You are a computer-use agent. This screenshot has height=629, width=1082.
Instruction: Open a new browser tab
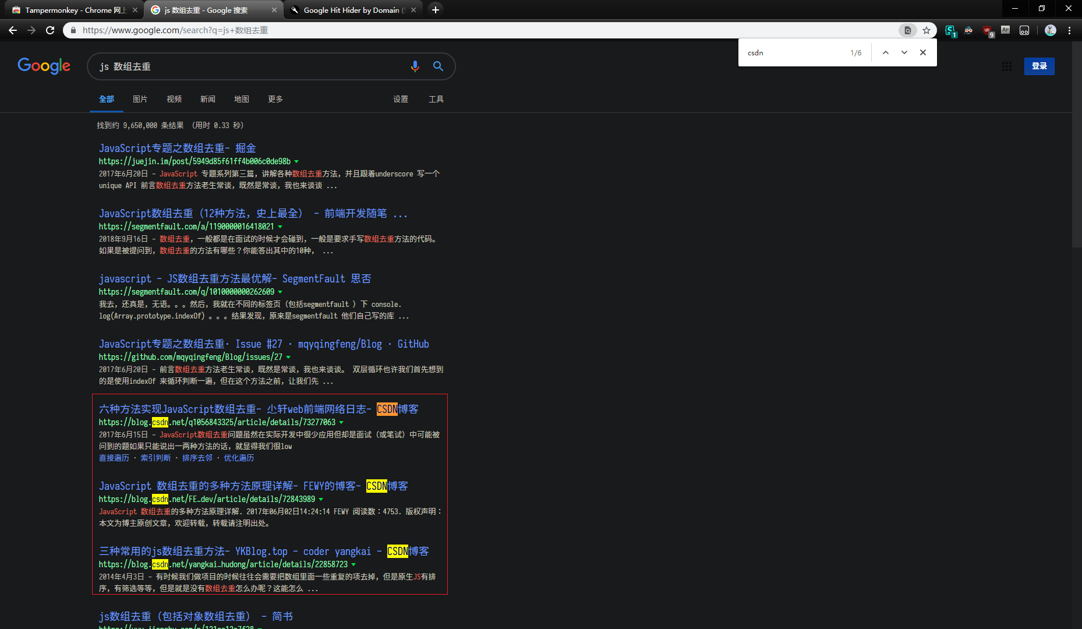click(436, 10)
